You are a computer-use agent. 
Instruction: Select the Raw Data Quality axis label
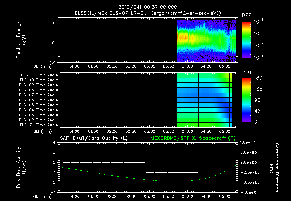click(x=21, y=167)
